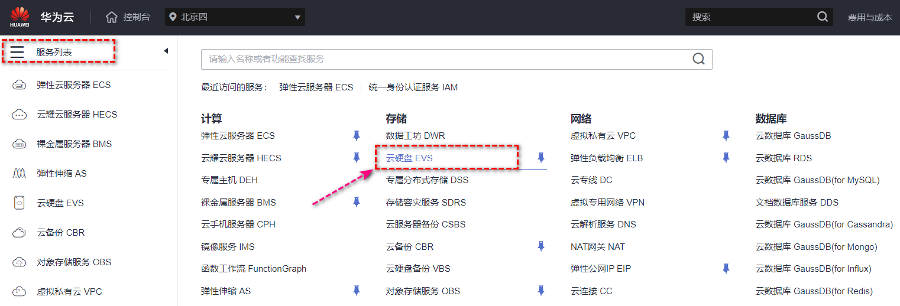Image resolution: width=900 pixels, height=306 pixels.
Task: Open the 北京四 region dropdown
Action: tap(235, 17)
